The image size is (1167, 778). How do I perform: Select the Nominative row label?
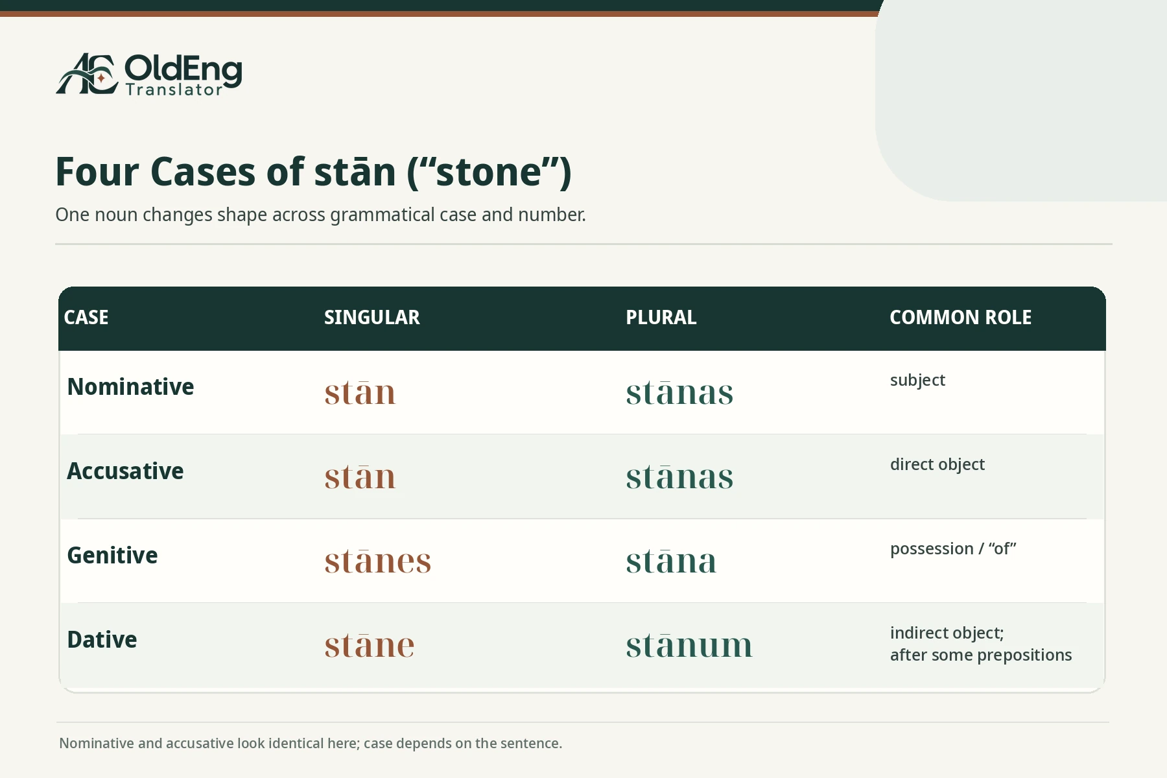130,387
